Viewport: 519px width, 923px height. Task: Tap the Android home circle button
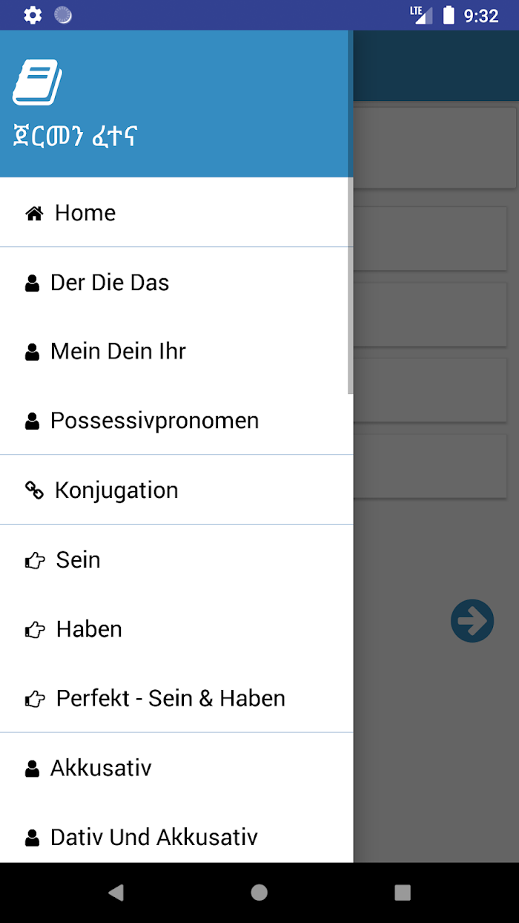pos(259,893)
